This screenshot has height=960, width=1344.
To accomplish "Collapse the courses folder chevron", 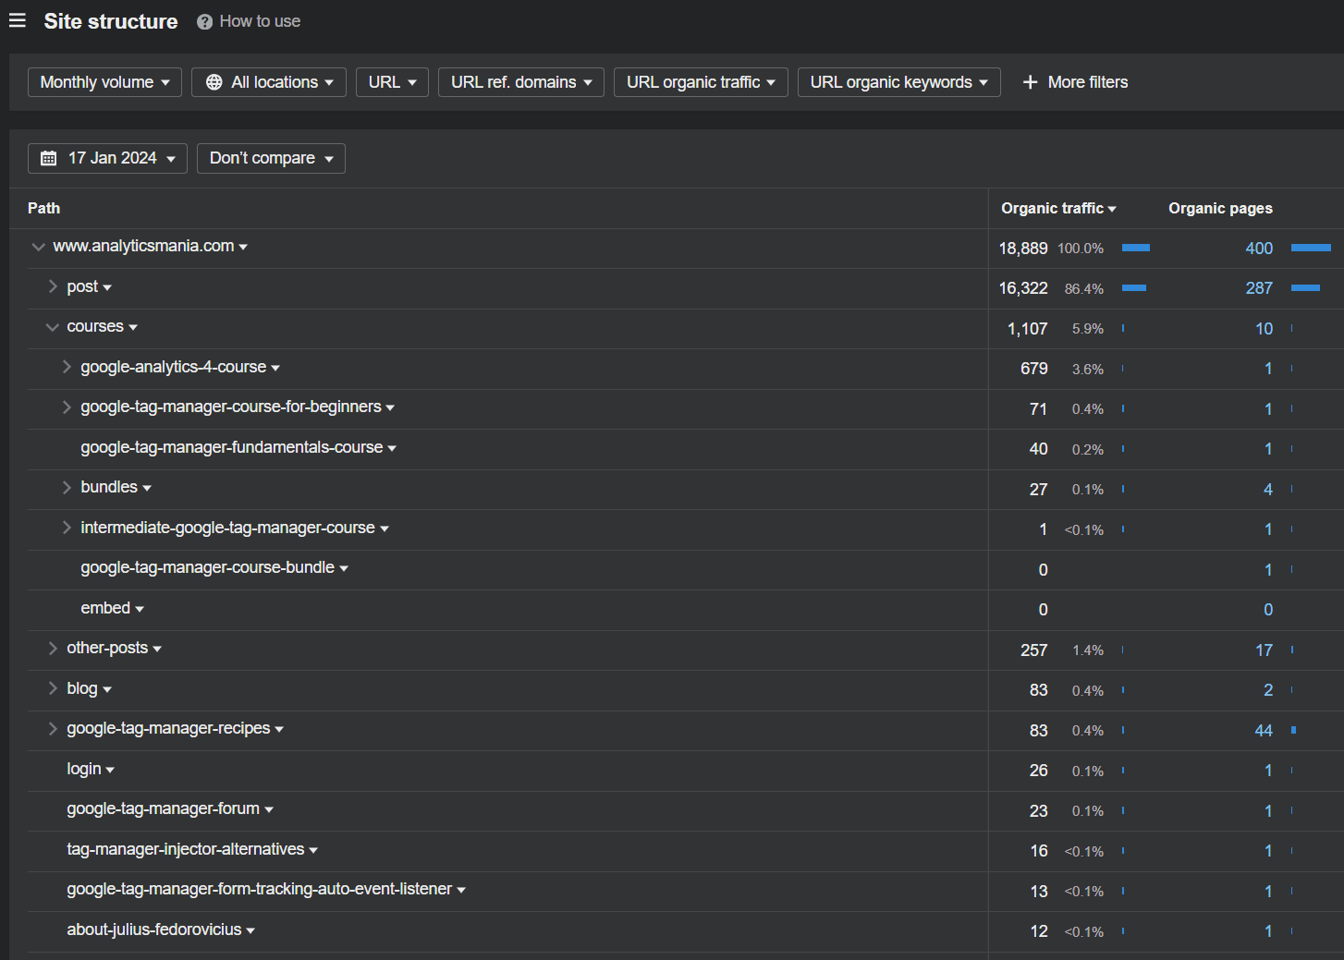I will 53,327.
